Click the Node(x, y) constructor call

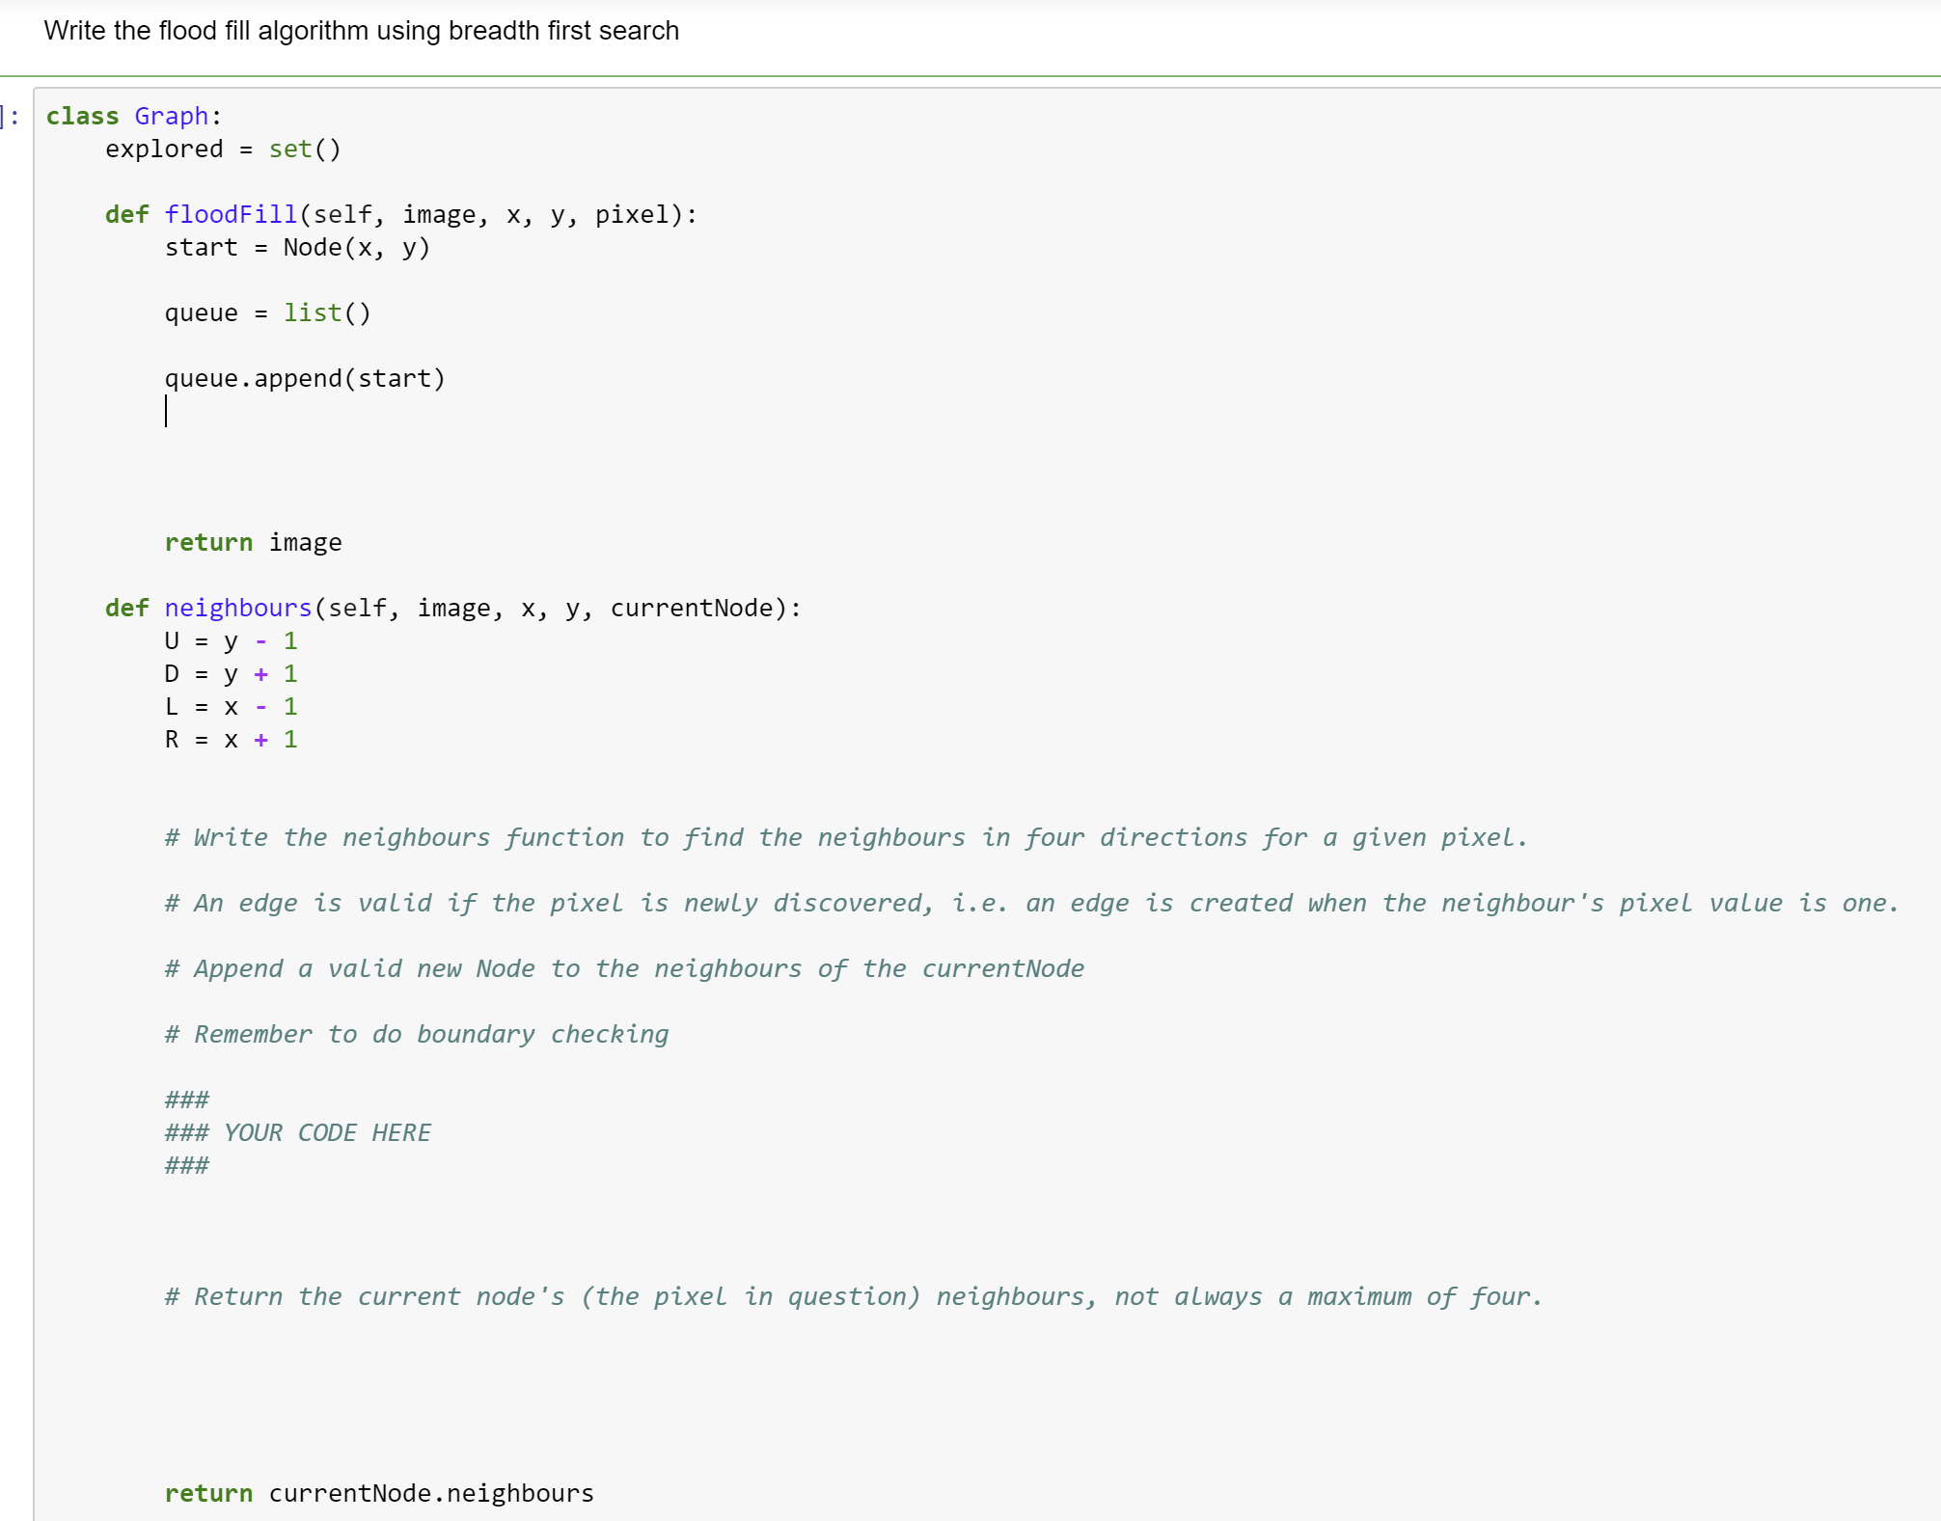point(355,248)
